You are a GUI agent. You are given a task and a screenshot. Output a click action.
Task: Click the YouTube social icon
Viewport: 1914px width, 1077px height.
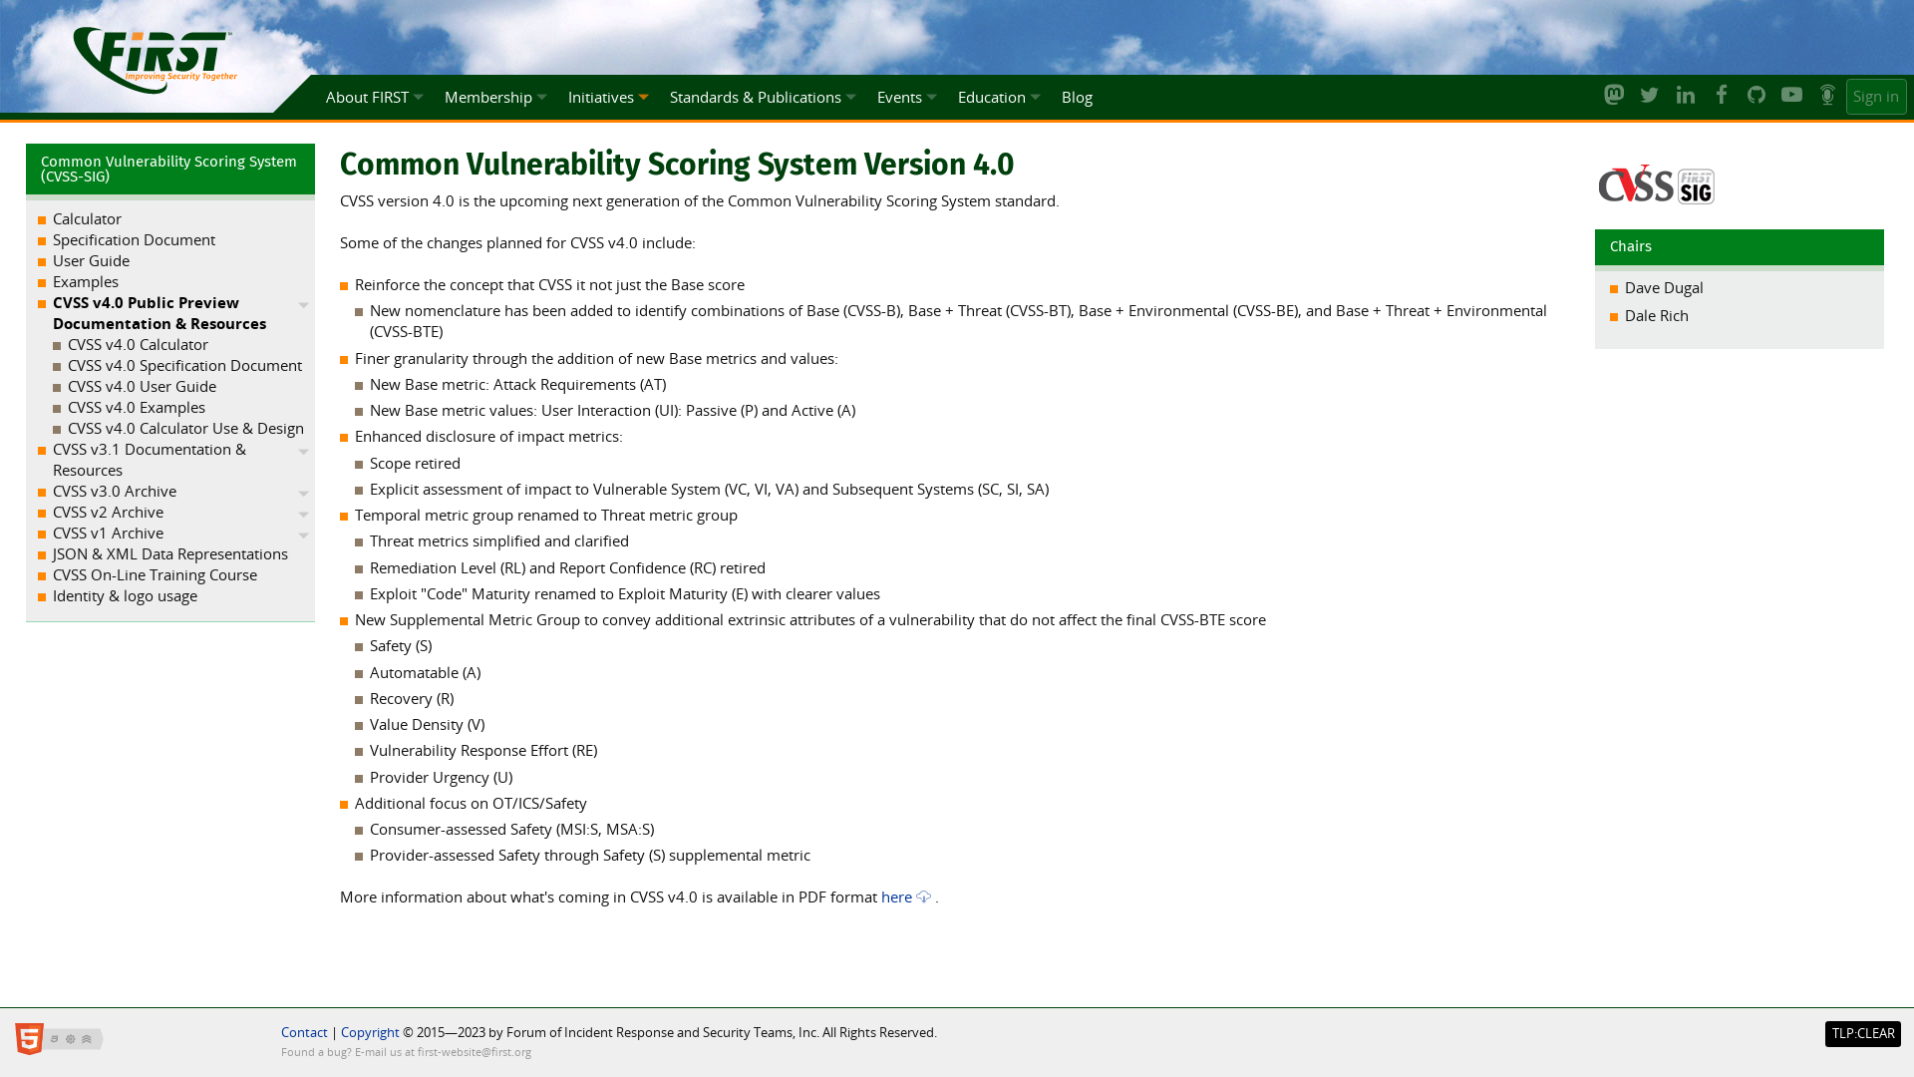pos(1791,95)
